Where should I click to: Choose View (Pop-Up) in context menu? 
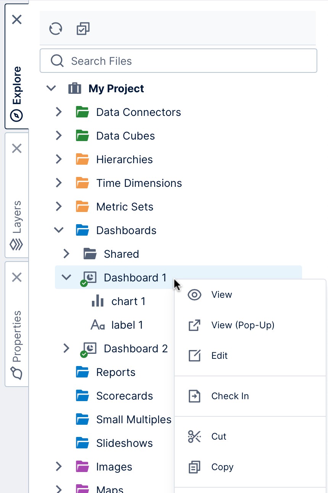coord(243,325)
